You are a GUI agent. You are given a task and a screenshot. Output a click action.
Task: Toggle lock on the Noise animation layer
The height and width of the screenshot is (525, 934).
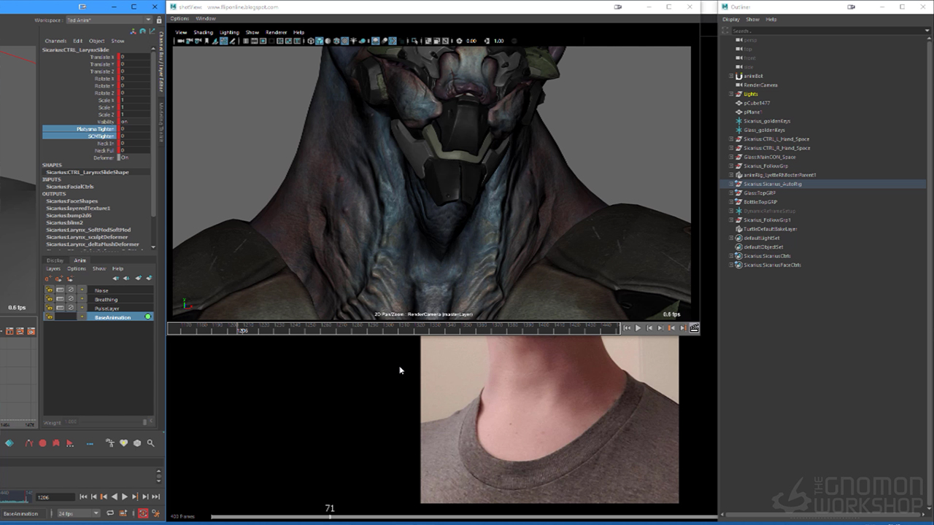click(50, 290)
